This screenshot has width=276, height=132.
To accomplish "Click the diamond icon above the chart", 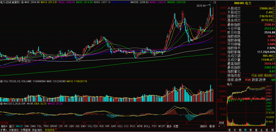I will pos(210,3).
